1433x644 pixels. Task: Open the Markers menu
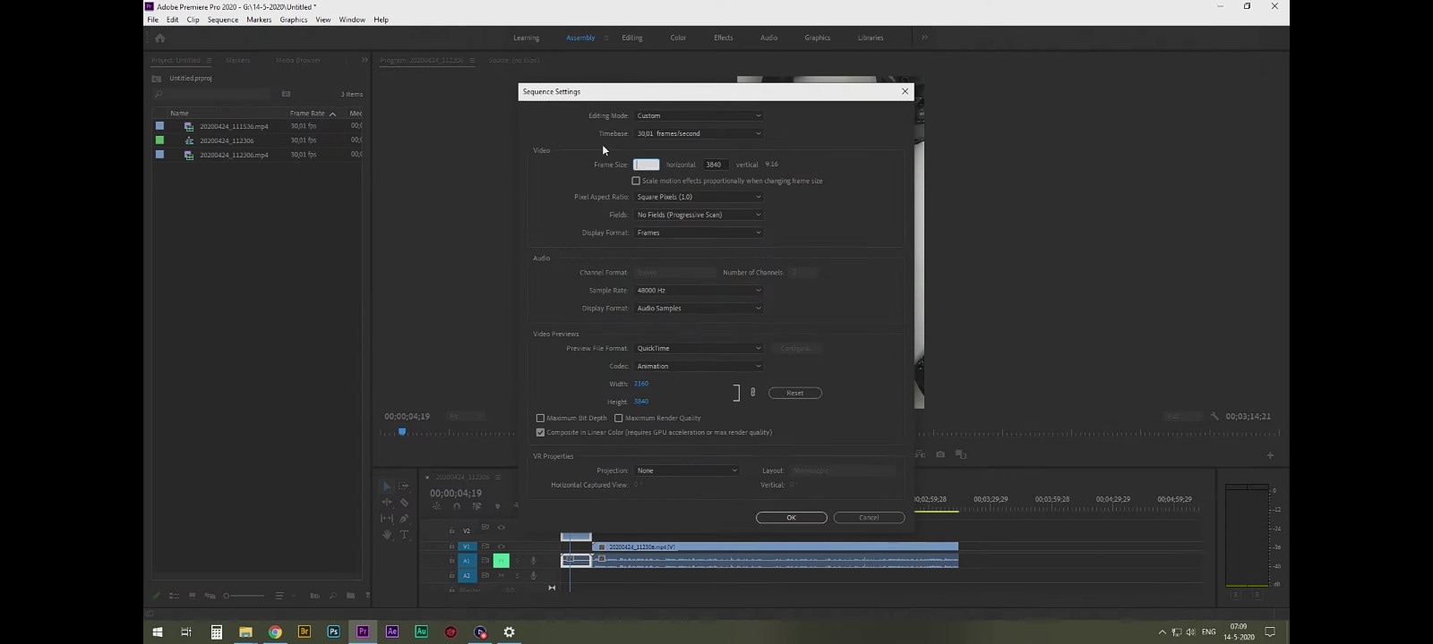pyautogui.click(x=259, y=20)
